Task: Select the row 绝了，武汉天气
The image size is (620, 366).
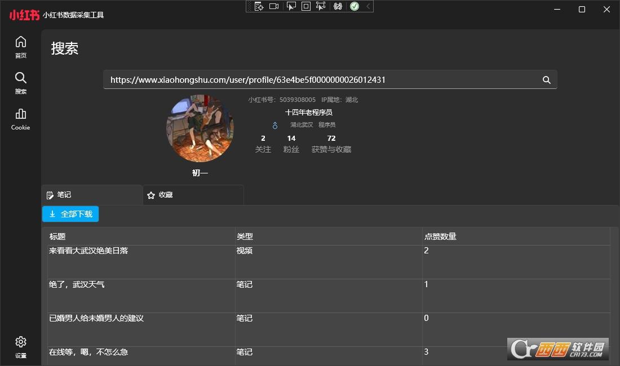Action: [x=329, y=296]
